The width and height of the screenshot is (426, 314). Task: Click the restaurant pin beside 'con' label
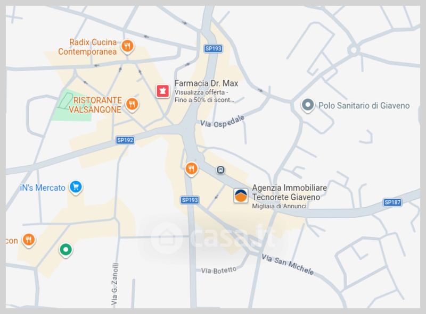coord(29,241)
